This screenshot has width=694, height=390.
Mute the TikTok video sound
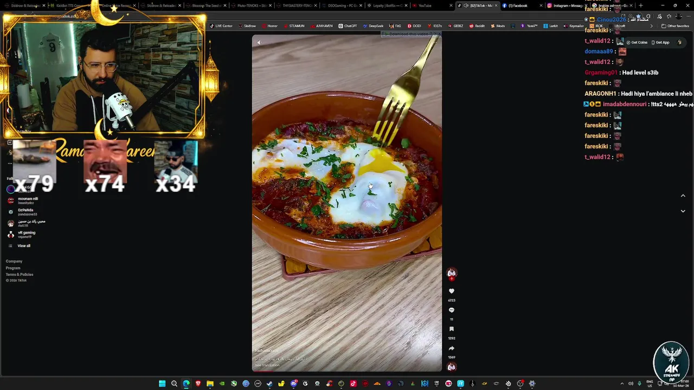click(x=259, y=42)
